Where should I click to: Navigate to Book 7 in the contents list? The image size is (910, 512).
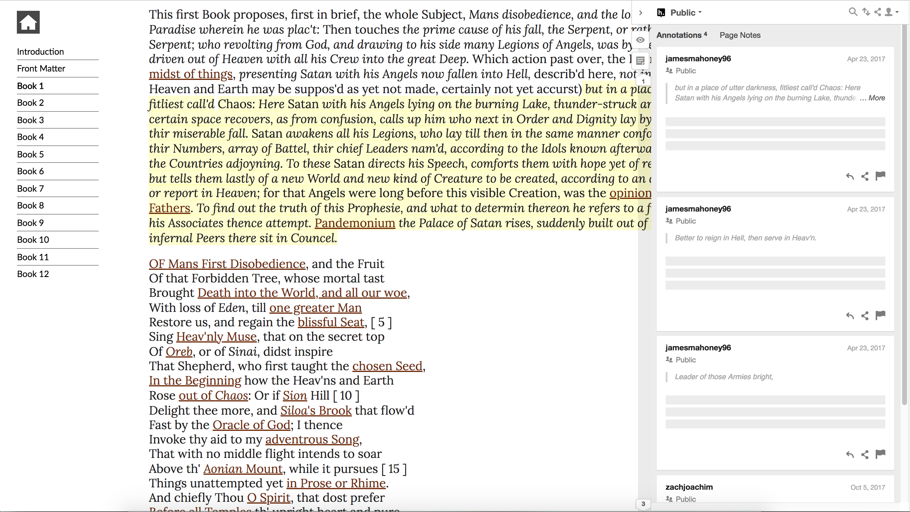coord(30,189)
